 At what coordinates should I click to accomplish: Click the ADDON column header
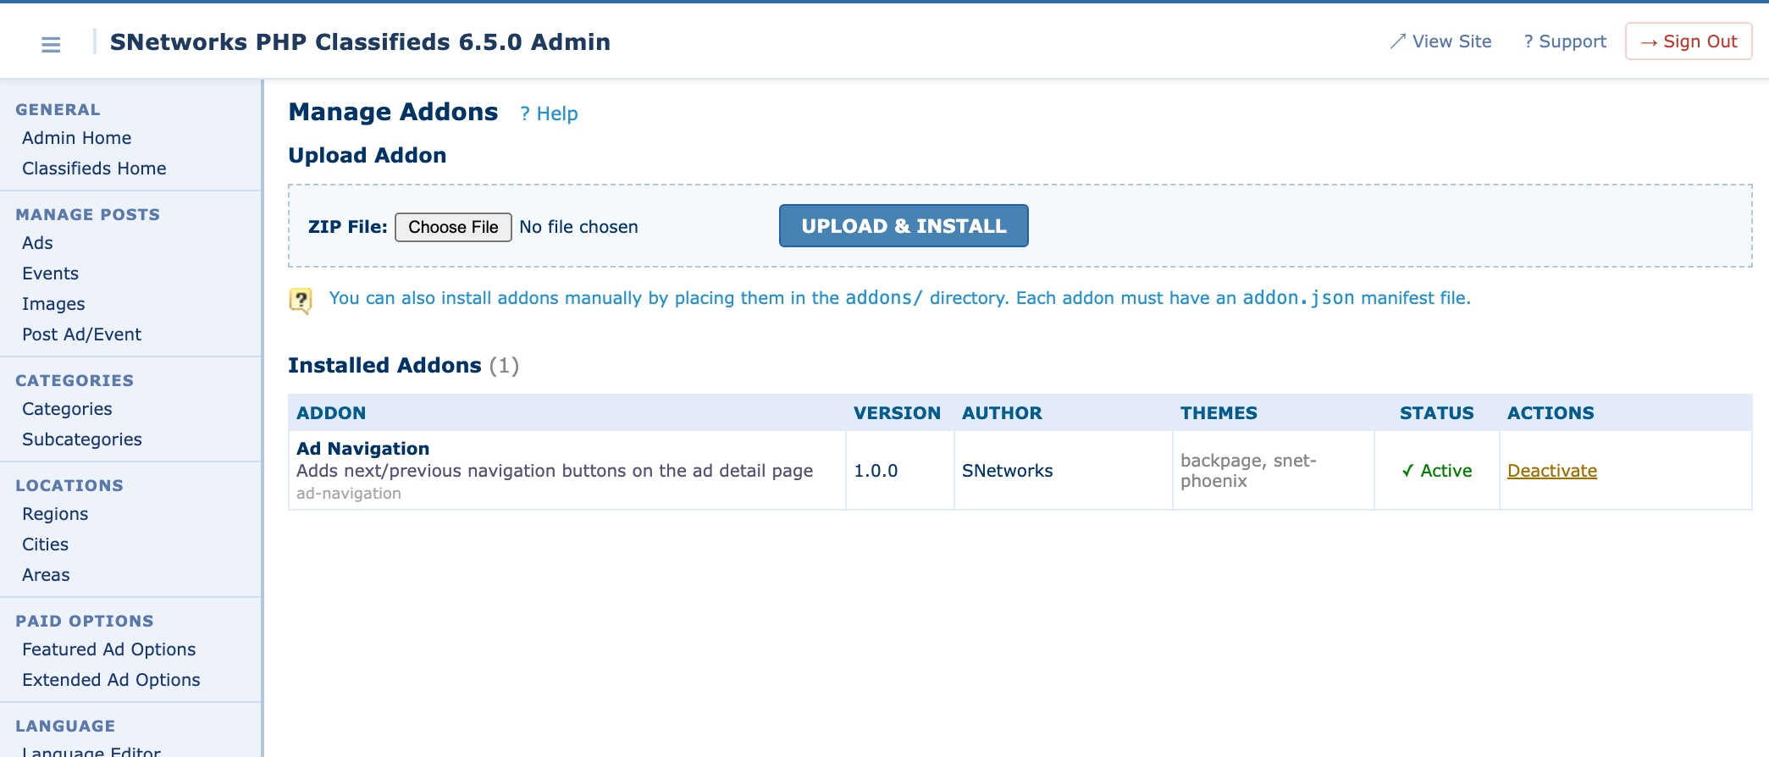point(331,413)
